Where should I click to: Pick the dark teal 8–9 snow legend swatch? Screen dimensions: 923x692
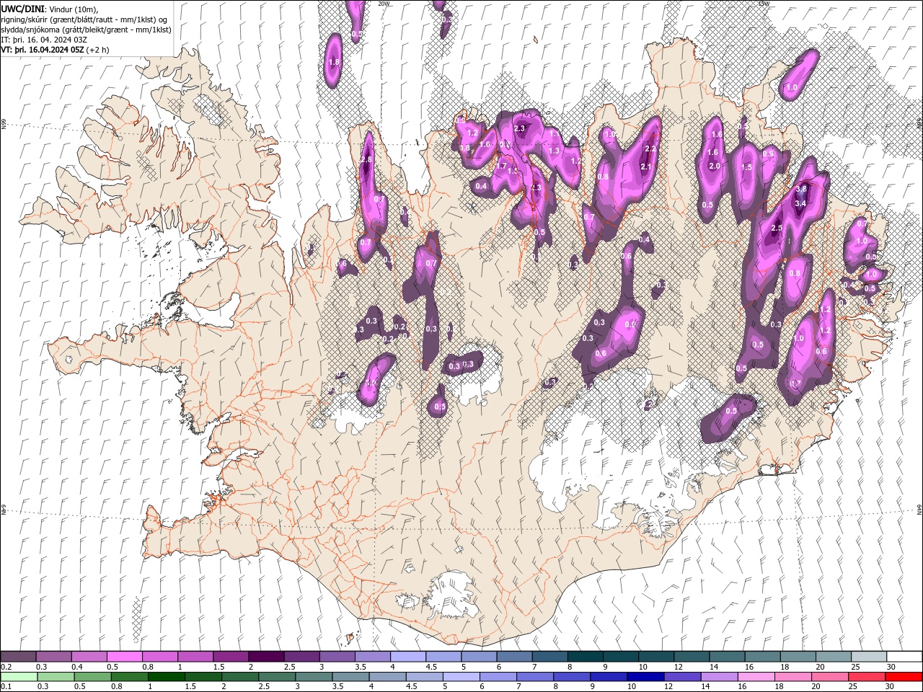coord(586,657)
